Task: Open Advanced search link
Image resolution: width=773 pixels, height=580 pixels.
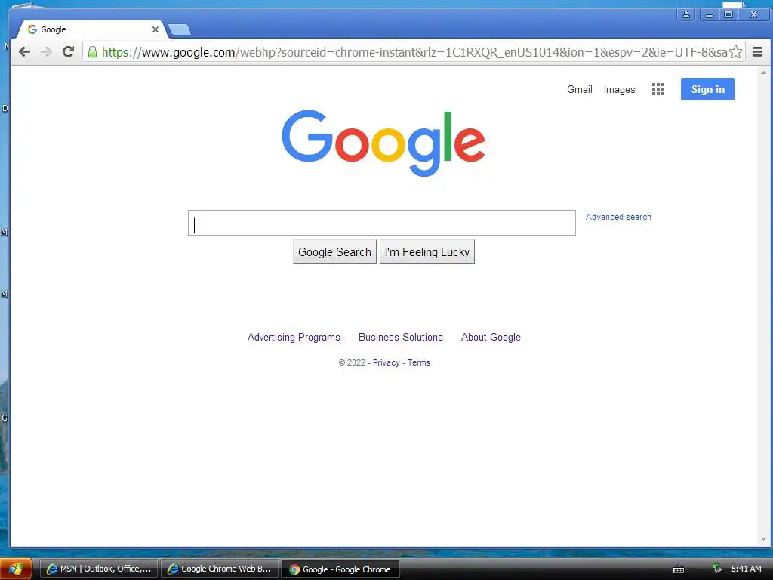Action: [x=618, y=217]
